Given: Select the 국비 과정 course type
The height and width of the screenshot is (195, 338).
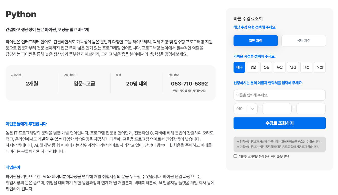Looking at the screenshot, I should click(304, 41).
